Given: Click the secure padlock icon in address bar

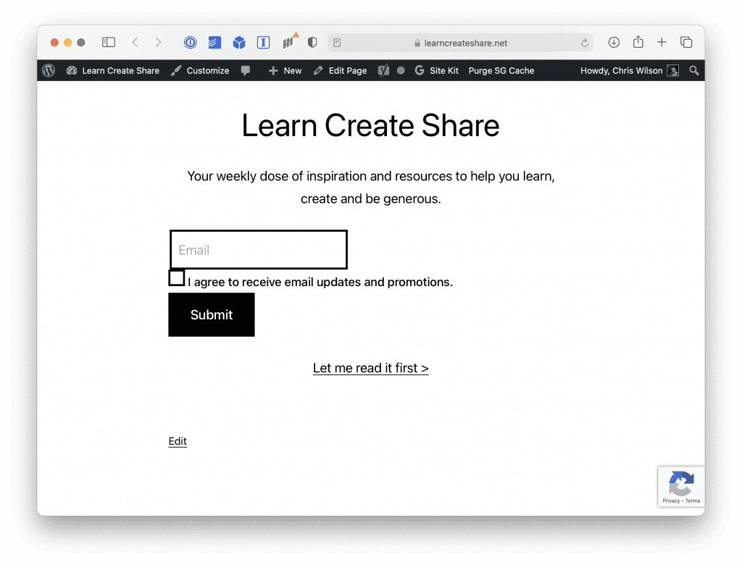Looking at the screenshot, I should tap(417, 43).
